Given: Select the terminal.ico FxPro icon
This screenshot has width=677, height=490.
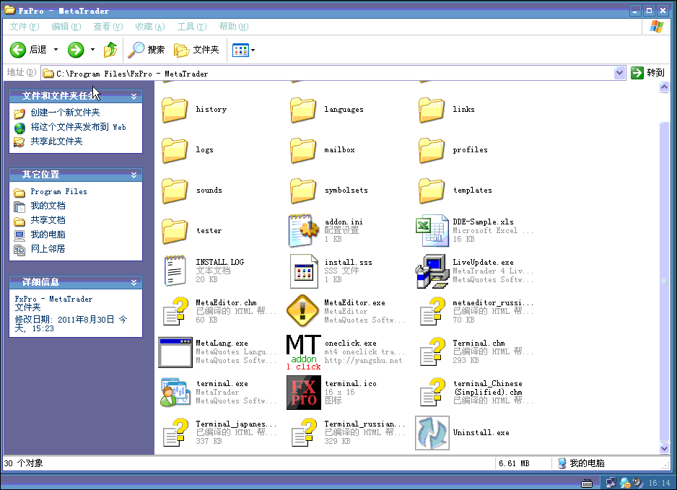Looking at the screenshot, I should point(304,392).
